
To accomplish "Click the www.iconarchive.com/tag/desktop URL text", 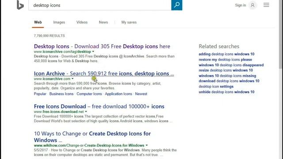I will pyautogui.click(x=62, y=52).
